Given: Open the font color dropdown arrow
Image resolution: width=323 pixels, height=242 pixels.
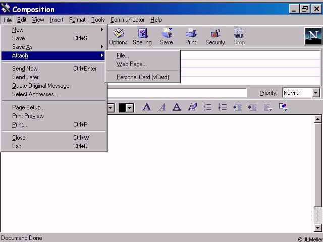Looking at the screenshot, I should 130,107.
